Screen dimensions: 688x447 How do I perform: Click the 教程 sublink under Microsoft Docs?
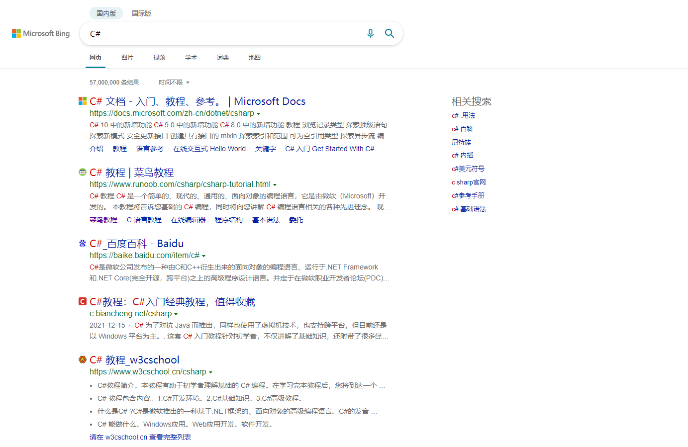pyautogui.click(x=120, y=149)
